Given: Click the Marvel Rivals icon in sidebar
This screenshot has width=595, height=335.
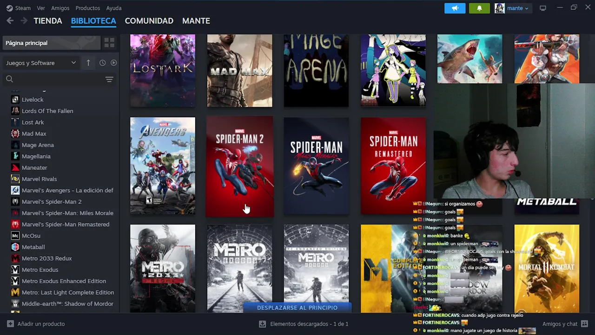Looking at the screenshot, I should (15, 179).
